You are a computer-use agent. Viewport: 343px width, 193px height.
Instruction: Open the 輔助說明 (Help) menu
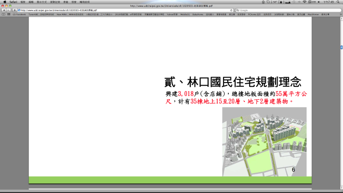tap(85, 2)
